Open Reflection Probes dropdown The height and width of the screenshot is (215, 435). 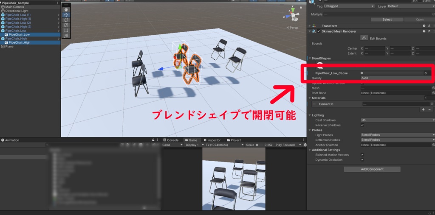click(398, 140)
